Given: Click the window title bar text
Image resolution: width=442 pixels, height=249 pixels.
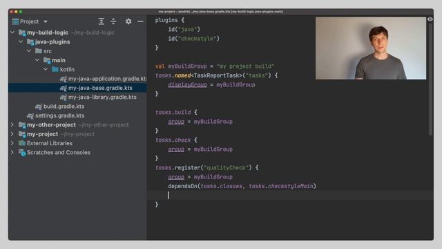Looking at the screenshot, I should (x=221, y=12).
